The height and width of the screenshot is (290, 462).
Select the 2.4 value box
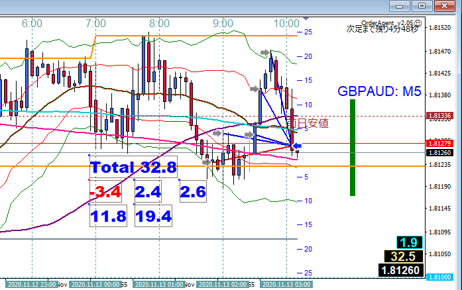[x=148, y=191]
